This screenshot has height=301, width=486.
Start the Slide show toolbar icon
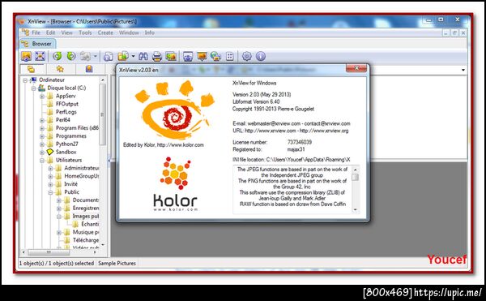pos(202,57)
